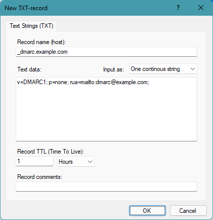
Task: Open the 'One continous string' combo box
Action: pyautogui.click(x=163, y=69)
